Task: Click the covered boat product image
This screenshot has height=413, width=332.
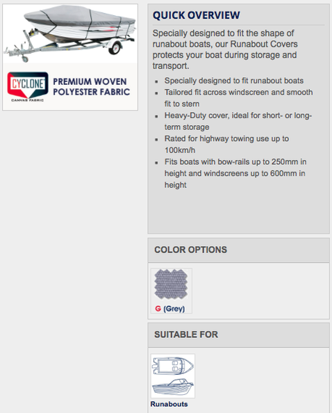Action: pyautogui.click(x=70, y=33)
